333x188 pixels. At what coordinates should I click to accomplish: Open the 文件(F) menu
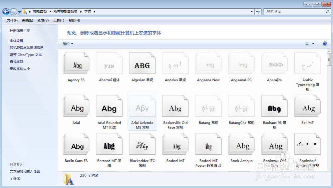click(12, 20)
